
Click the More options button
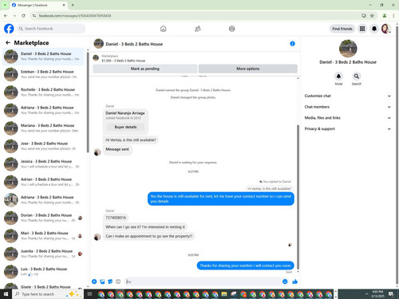coord(248,69)
